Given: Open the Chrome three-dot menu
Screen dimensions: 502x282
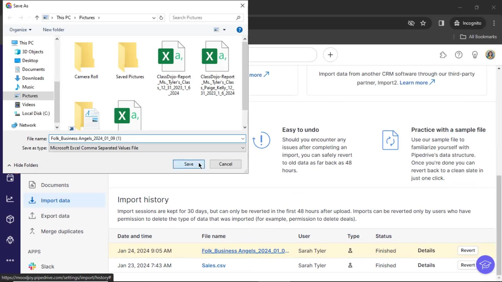Looking at the screenshot, I should [494, 23].
